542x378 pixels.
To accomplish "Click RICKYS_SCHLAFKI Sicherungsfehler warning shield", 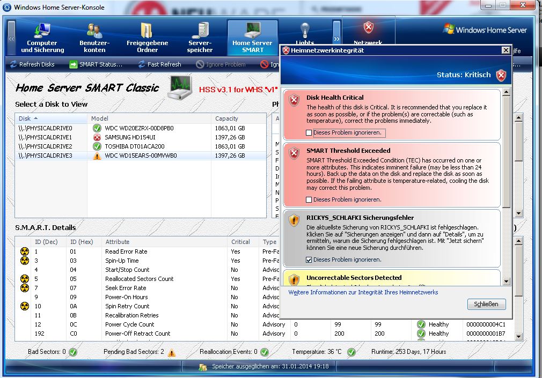I will click(x=294, y=220).
